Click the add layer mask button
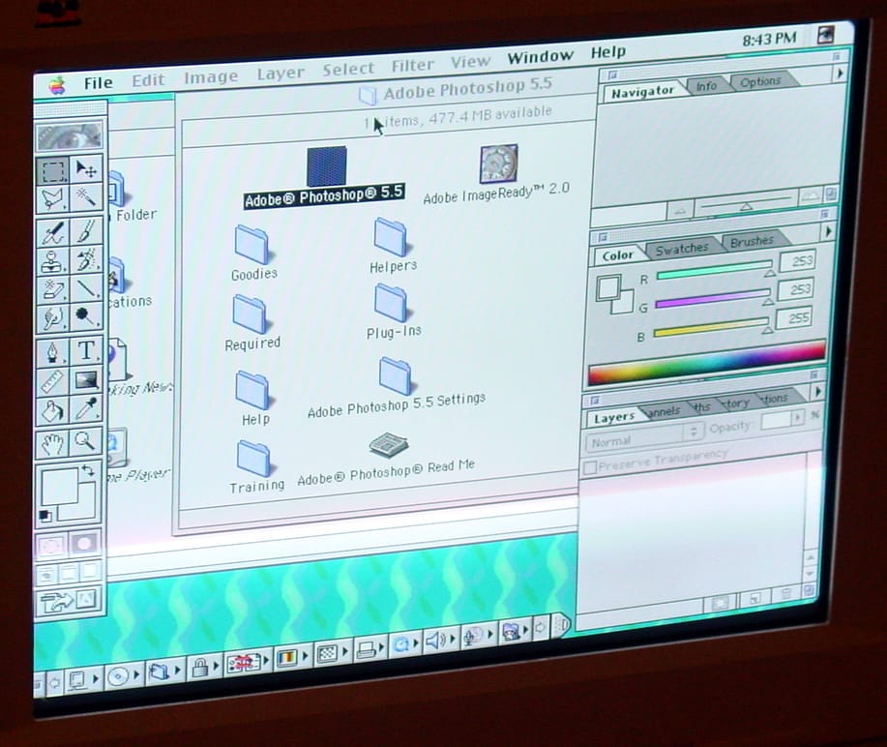The height and width of the screenshot is (747, 887). (x=720, y=602)
